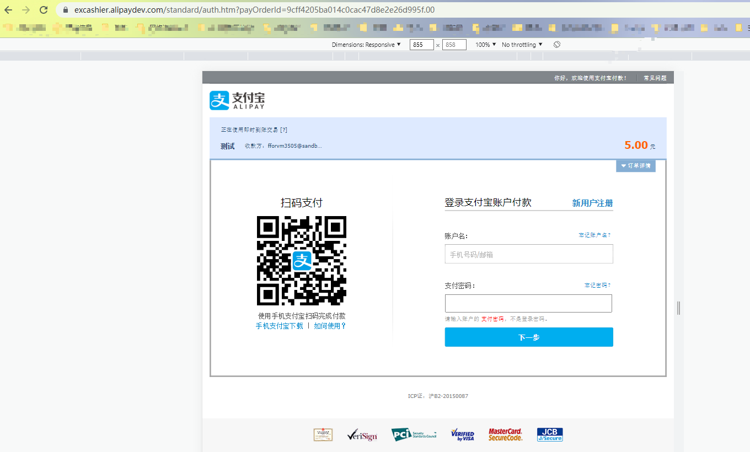Image resolution: width=750 pixels, height=452 pixels.
Task: Click the lock icon in address bar
Action: click(x=66, y=10)
